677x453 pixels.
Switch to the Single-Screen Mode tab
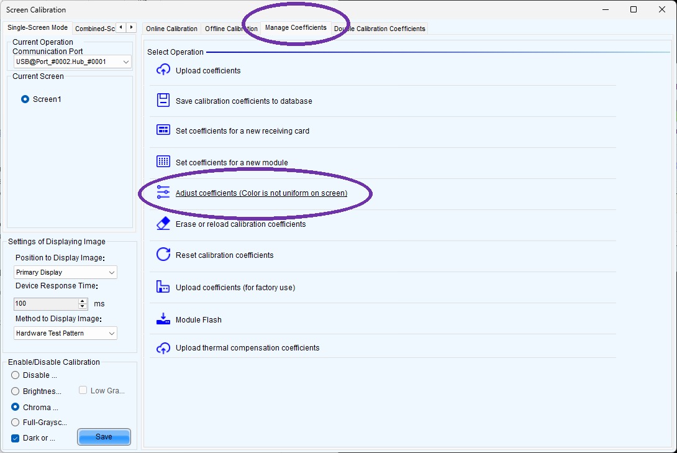tap(37, 27)
